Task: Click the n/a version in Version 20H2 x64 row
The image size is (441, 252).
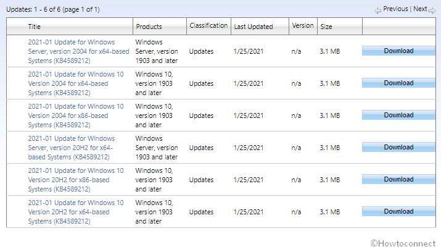Action: pyautogui.click(x=296, y=212)
